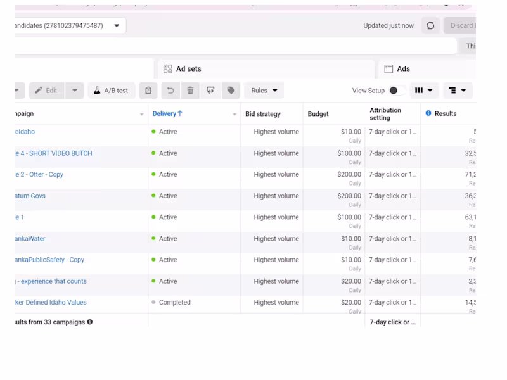The image size is (507, 380).
Task: Click the export share icon in toolbar
Action: (x=210, y=91)
